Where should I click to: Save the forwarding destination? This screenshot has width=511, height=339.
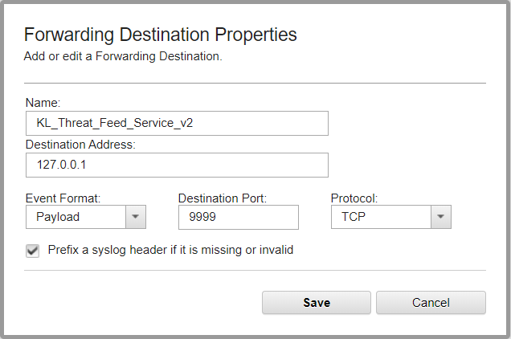click(x=316, y=303)
